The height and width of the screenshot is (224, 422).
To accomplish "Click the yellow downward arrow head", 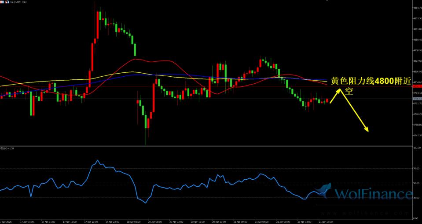I will point(366,129).
